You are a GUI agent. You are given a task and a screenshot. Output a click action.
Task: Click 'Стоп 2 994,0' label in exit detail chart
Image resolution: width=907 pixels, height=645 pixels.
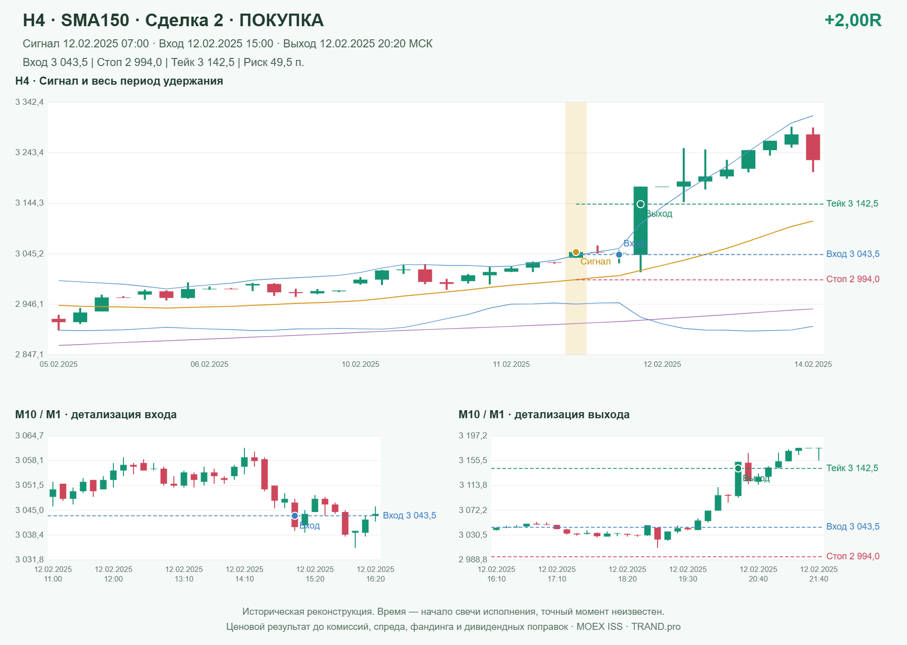pyautogui.click(x=853, y=556)
